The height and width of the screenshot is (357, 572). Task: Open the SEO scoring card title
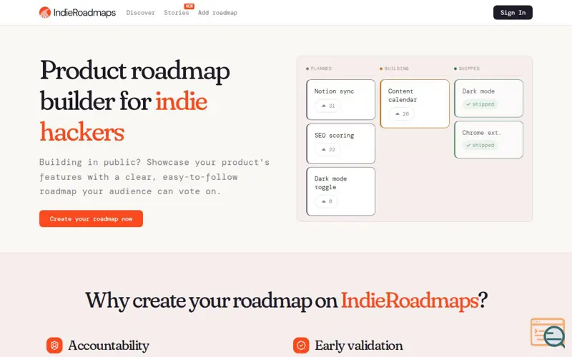pos(334,136)
